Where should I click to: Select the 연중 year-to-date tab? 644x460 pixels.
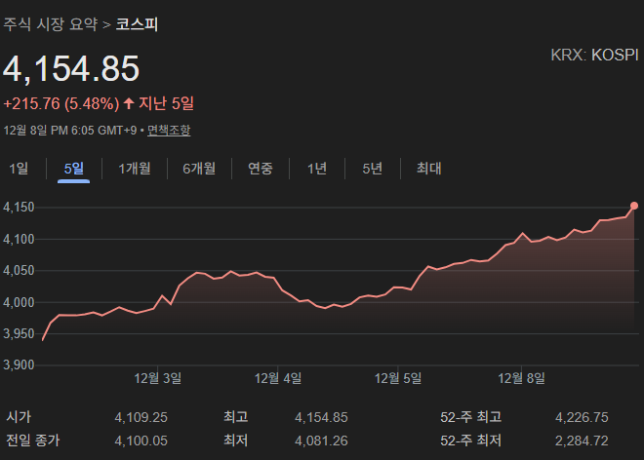(x=261, y=169)
